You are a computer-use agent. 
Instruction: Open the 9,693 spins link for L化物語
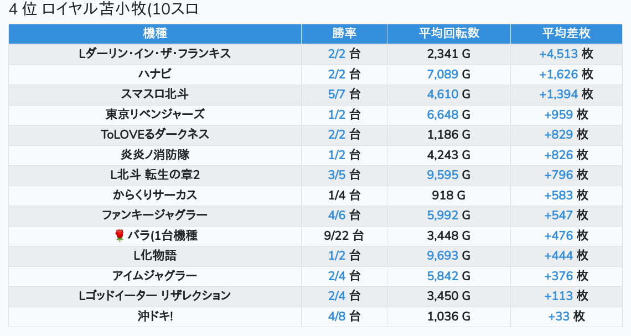pyautogui.click(x=443, y=256)
